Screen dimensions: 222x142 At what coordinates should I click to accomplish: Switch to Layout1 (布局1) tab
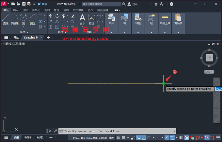click(28, 137)
